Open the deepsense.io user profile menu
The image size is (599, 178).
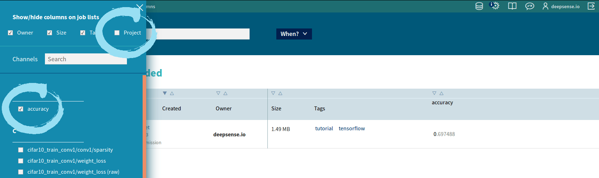tap(561, 6)
